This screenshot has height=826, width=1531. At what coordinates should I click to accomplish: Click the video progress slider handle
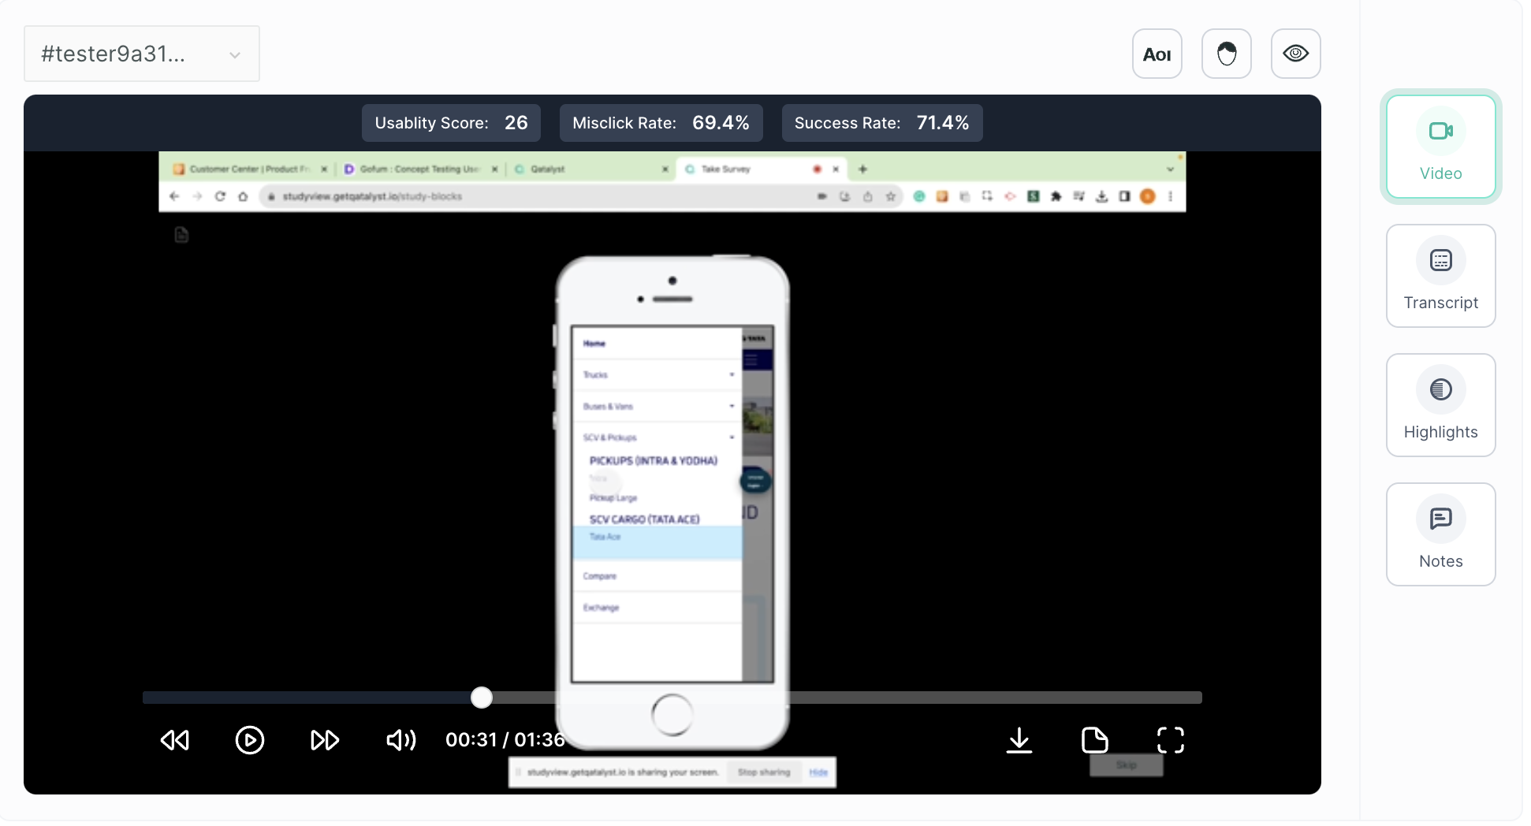(x=482, y=698)
